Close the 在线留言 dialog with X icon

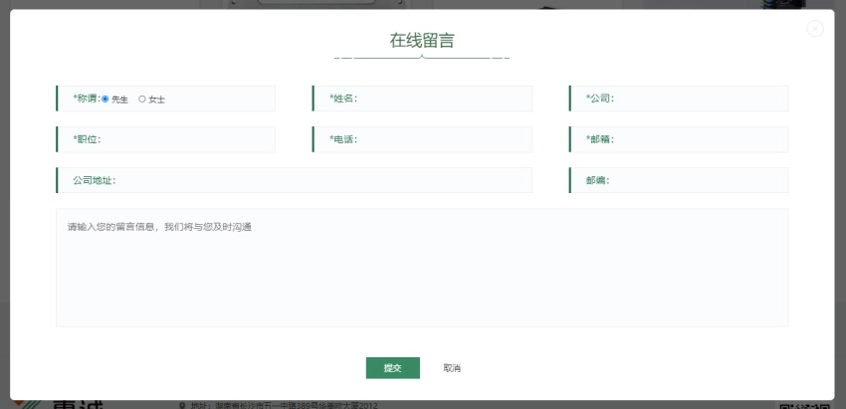(815, 29)
